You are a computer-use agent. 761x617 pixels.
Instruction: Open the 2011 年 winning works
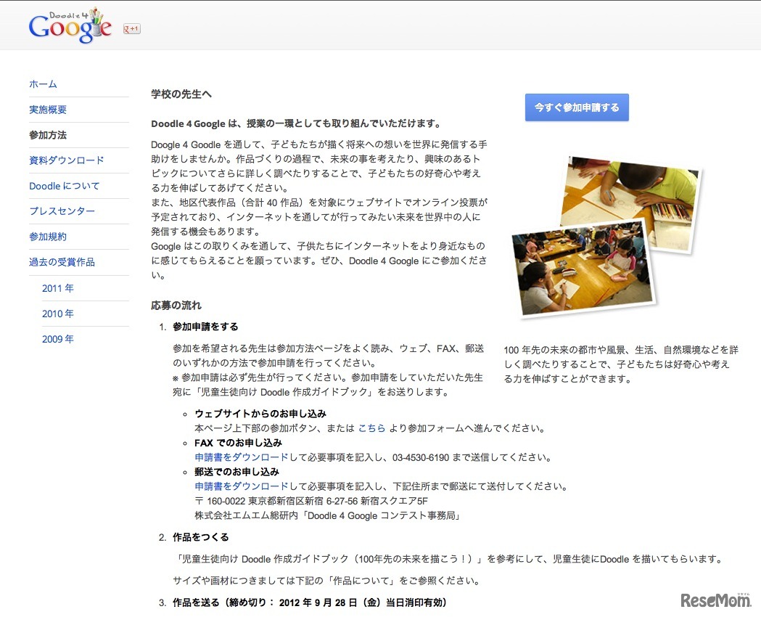(57, 288)
